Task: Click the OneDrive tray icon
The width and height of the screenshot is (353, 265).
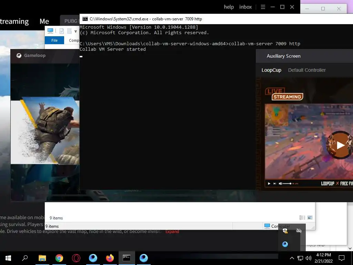Action: pyautogui.click(x=299, y=230)
